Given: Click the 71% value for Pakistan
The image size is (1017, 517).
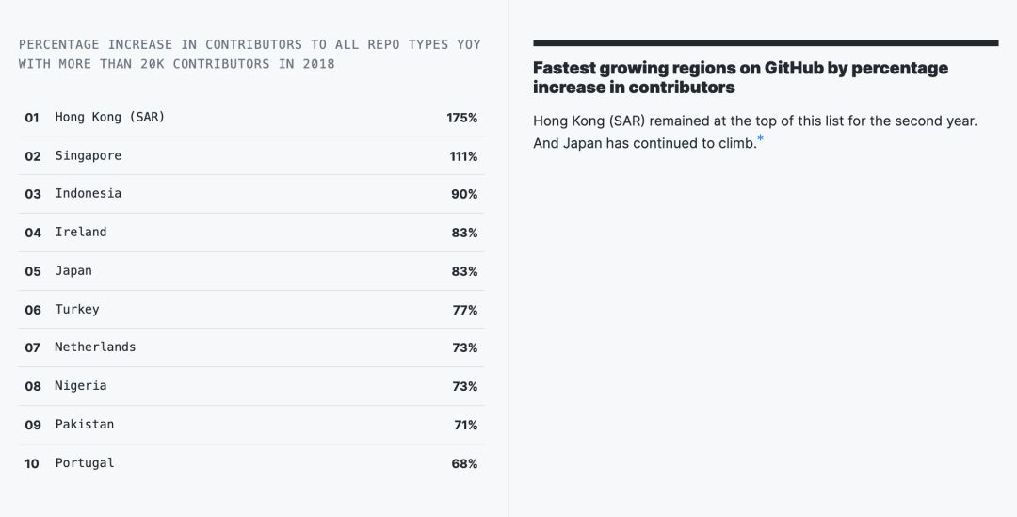Looking at the screenshot, I should tap(465, 425).
